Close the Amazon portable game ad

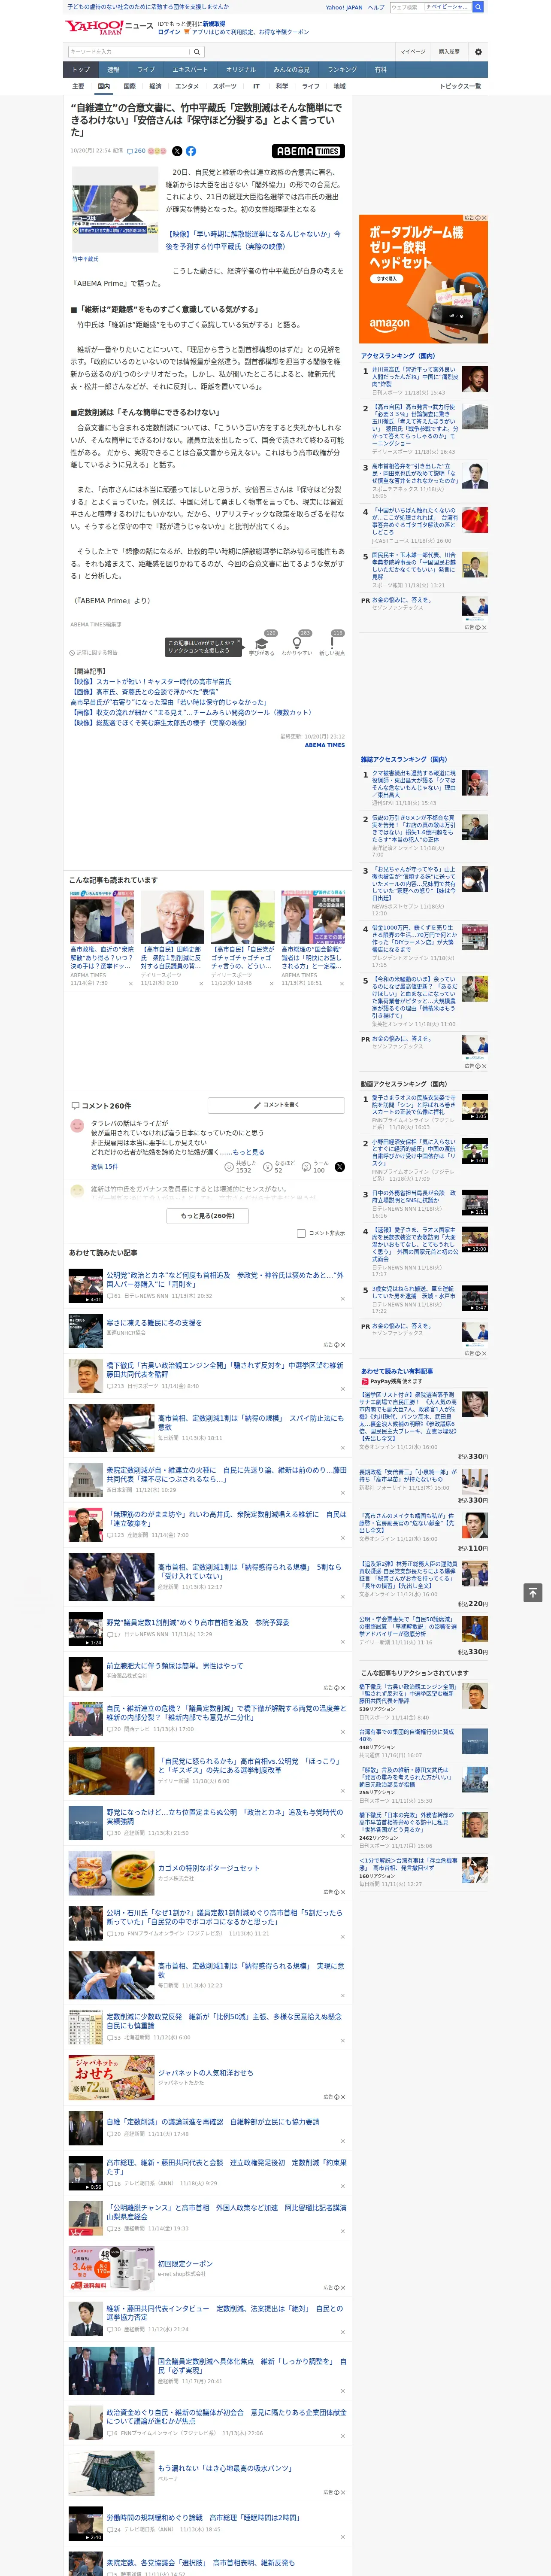click(484, 218)
